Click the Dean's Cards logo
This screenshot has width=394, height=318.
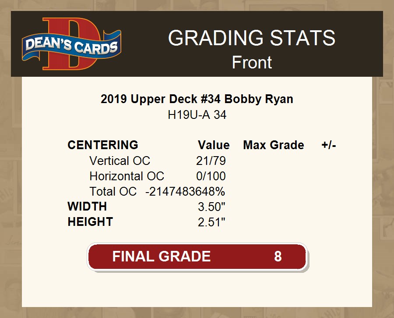(72, 44)
